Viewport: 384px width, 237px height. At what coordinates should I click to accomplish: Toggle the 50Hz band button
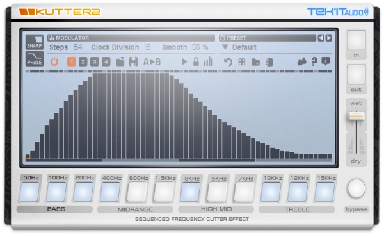tap(29, 192)
